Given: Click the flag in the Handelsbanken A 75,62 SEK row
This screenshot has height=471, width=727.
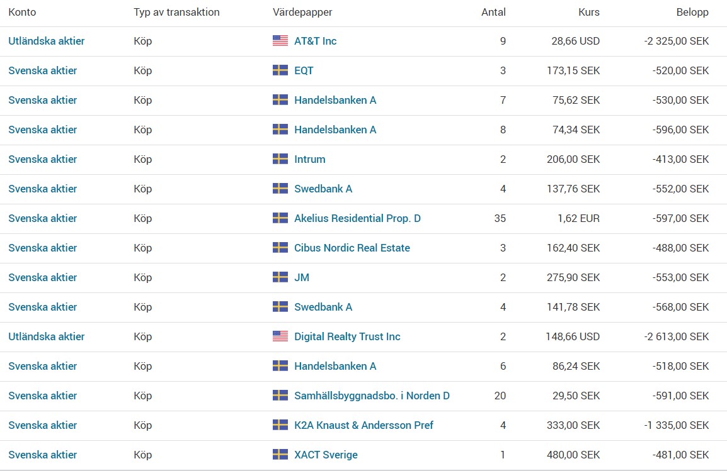Looking at the screenshot, I should 280,100.
